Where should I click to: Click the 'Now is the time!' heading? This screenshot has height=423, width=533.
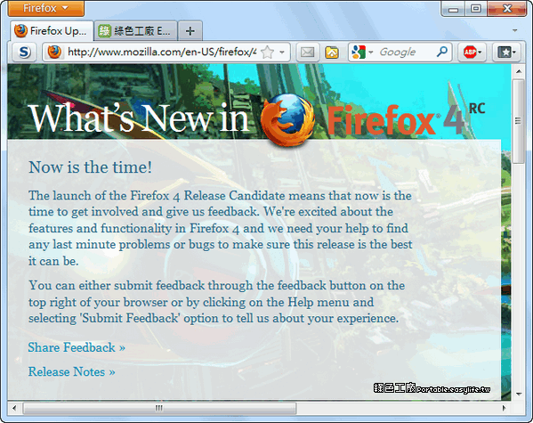(x=90, y=167)
